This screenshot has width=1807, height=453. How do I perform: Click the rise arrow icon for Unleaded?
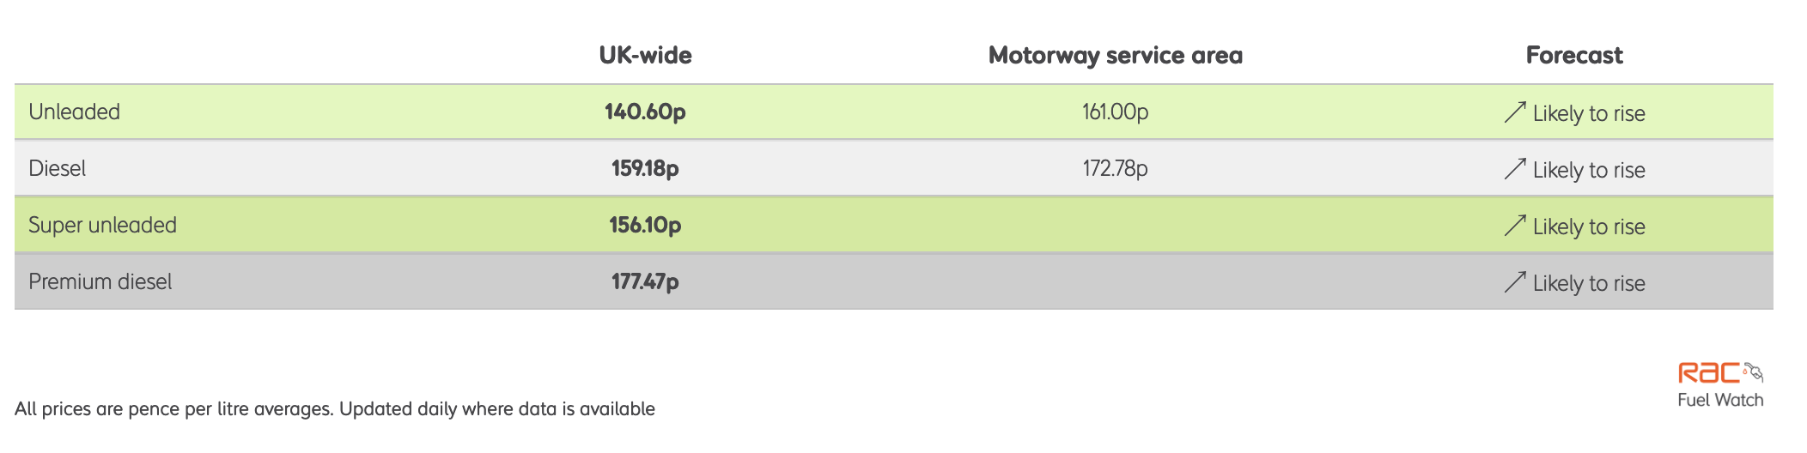[x=1515, y=112]
